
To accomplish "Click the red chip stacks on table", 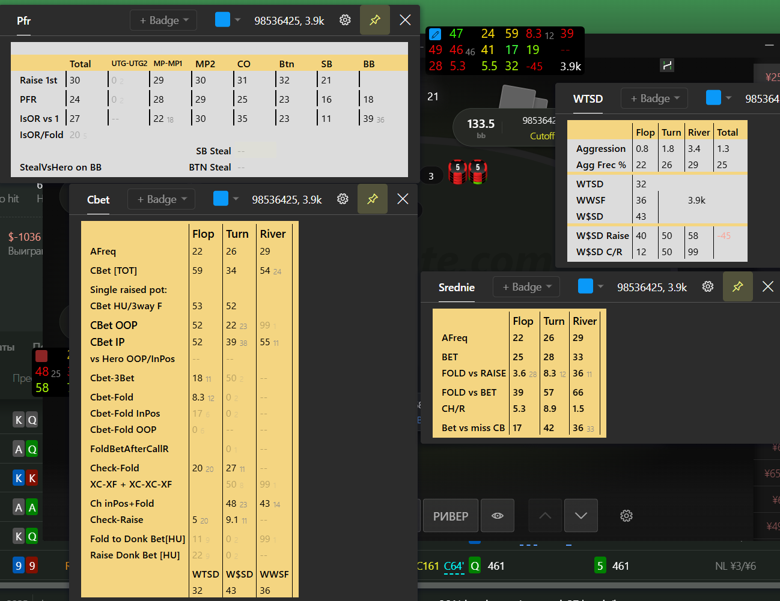I will point(468,172).
